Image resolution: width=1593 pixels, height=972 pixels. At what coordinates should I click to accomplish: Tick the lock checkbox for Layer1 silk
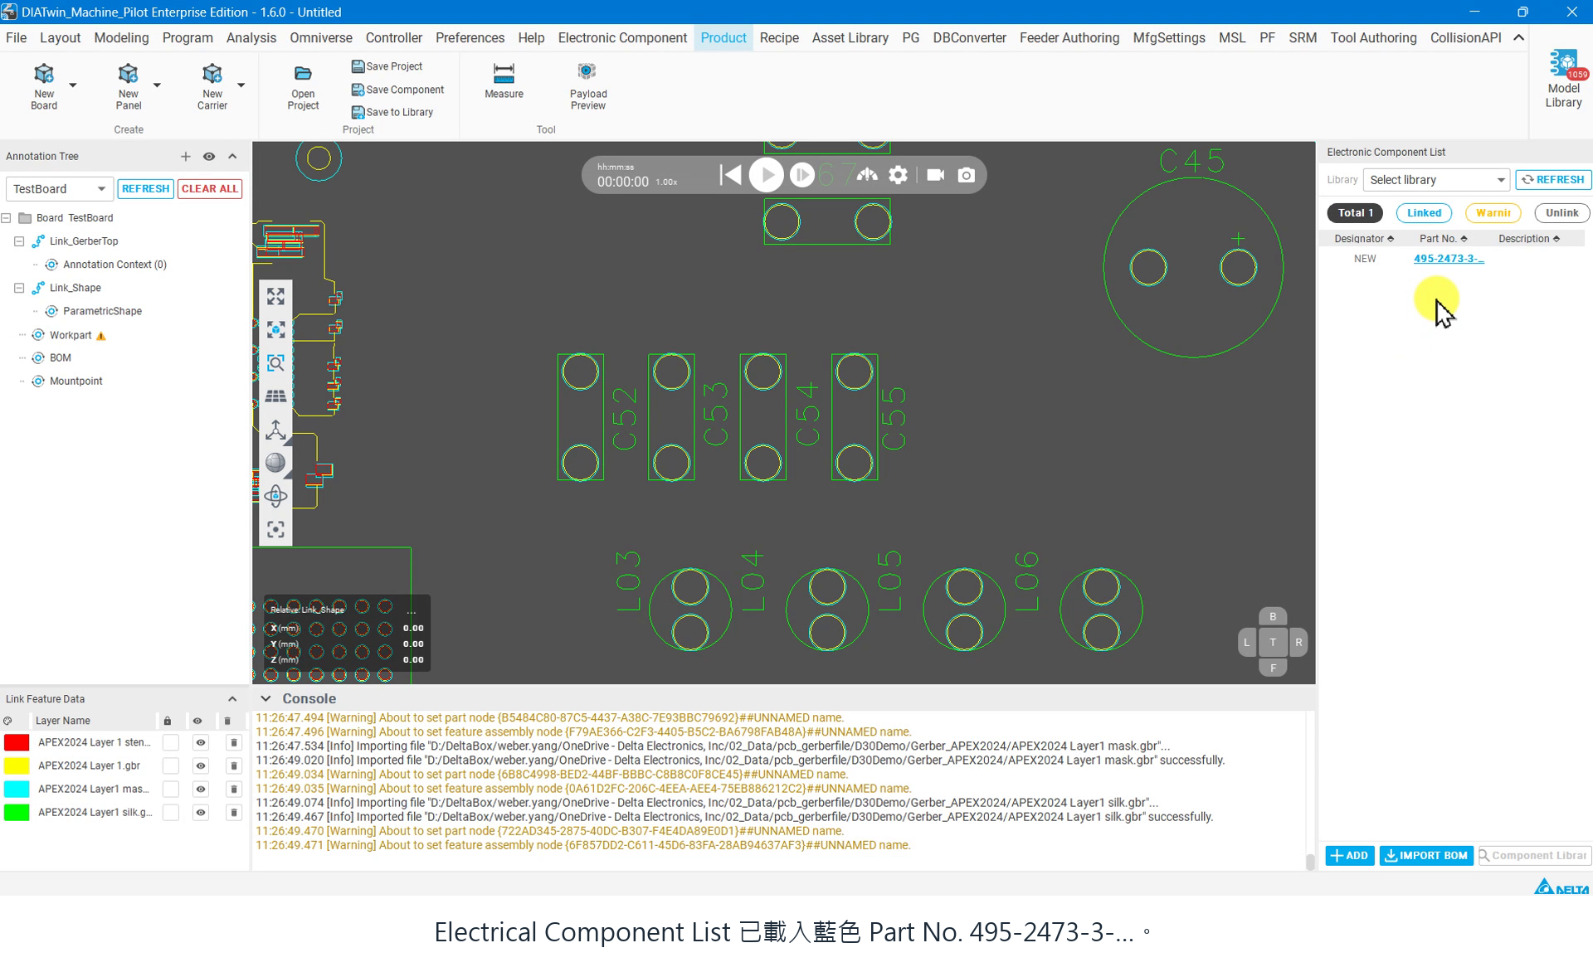point(170,812)
